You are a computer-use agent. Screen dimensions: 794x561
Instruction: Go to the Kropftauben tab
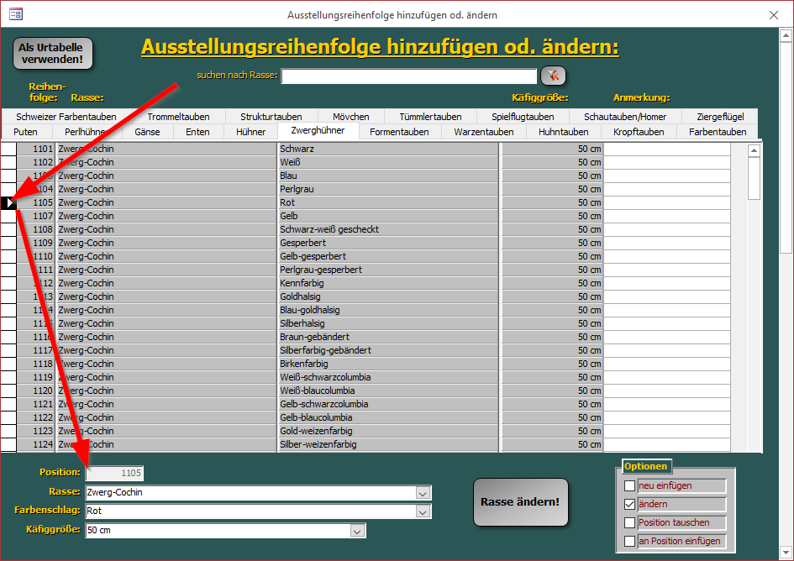639,132
